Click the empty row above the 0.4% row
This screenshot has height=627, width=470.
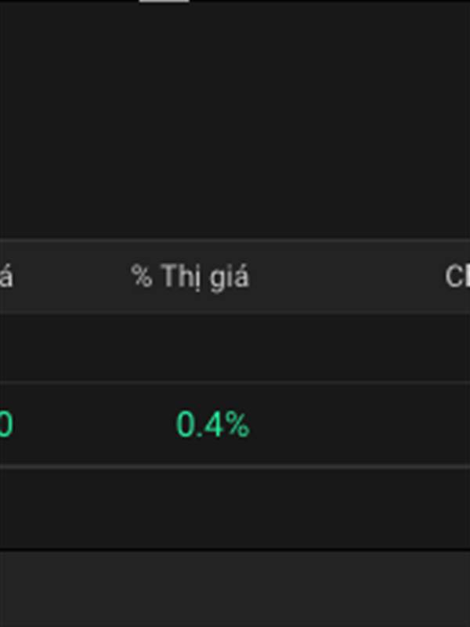(235, 348)
